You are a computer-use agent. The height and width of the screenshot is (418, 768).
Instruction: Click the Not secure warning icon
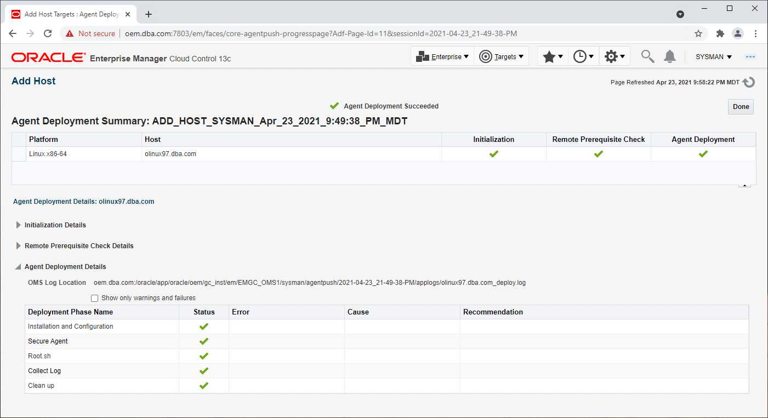click(70, 33)
